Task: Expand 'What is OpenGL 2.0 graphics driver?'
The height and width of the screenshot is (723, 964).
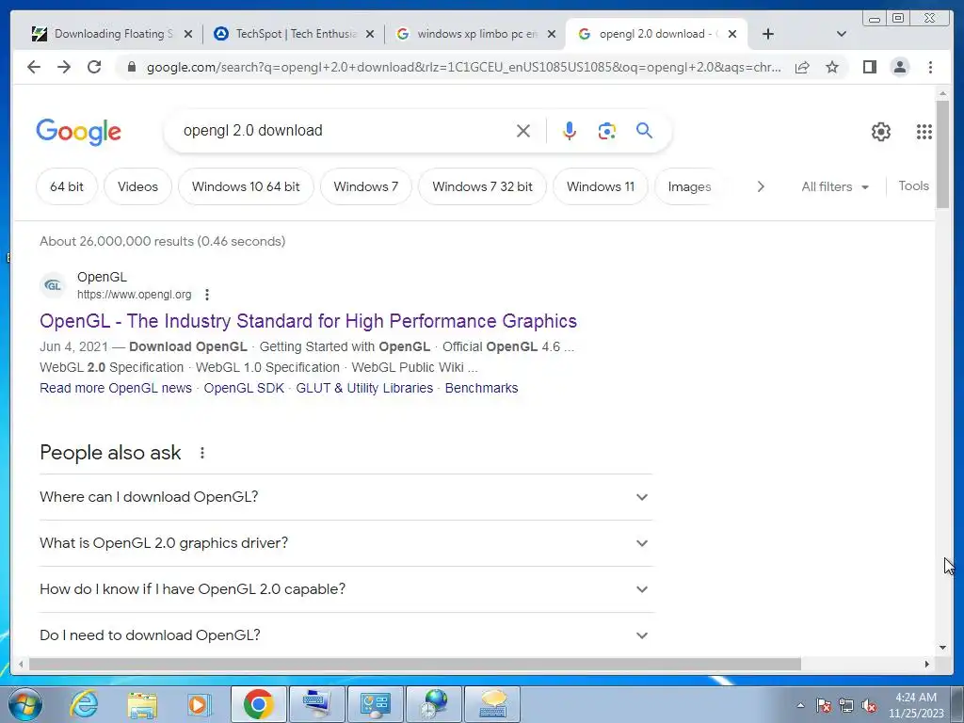Action: coord(345,543)
